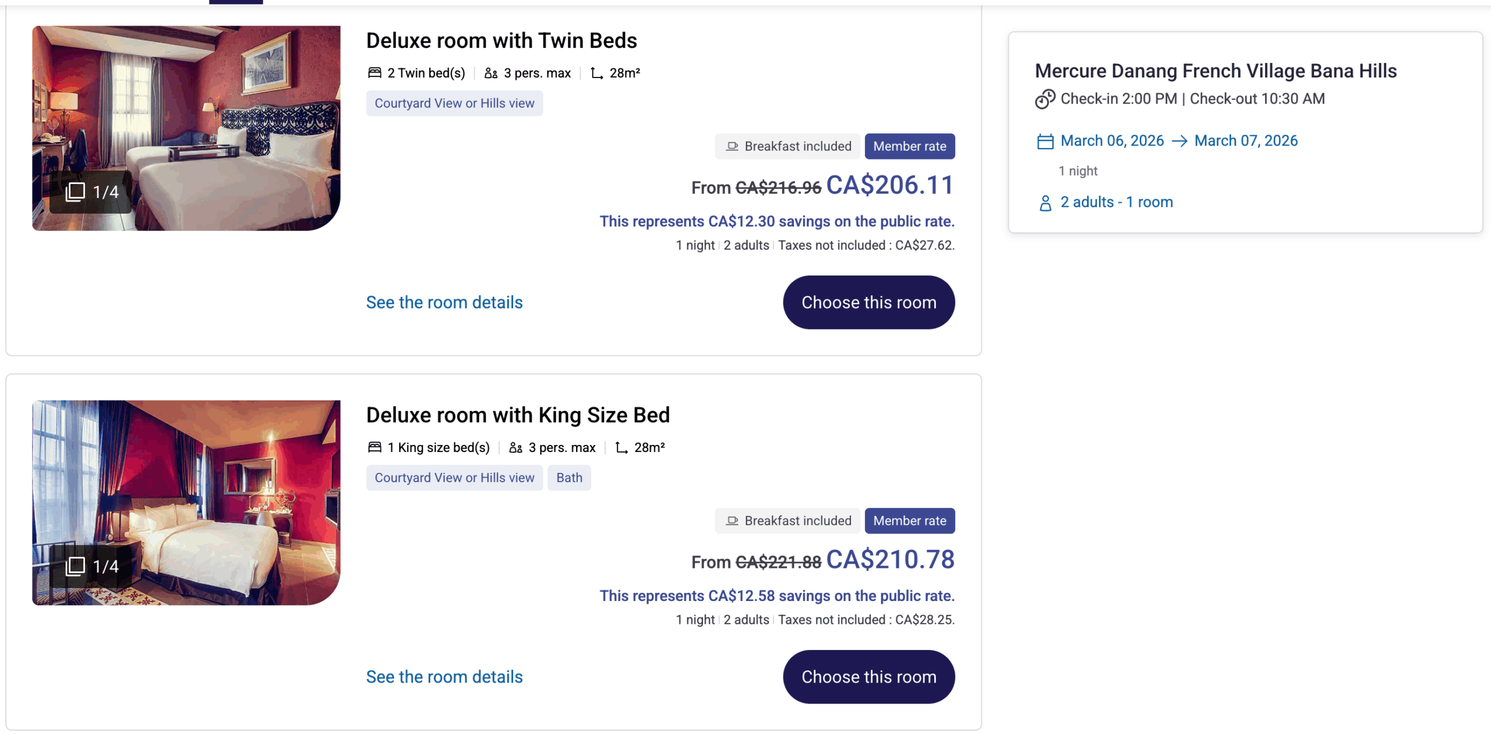Click Member rate badge on Twin Beds offer
The height and width of the screenshot is (735, 1491).
[909, 146]
